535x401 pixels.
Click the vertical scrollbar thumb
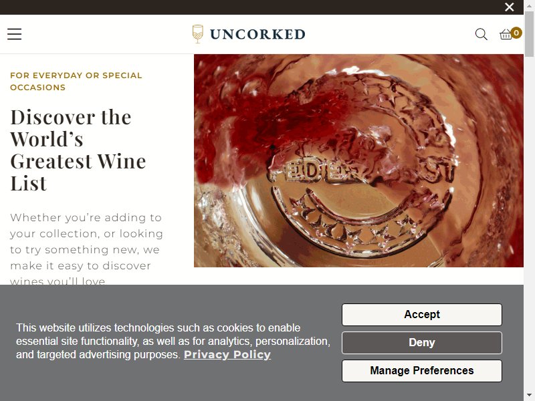click(x=529, y=34)
